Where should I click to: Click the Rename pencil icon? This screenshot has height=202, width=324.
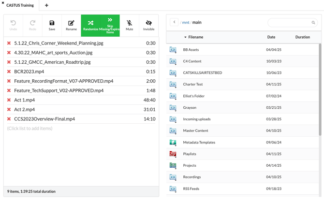71,23
